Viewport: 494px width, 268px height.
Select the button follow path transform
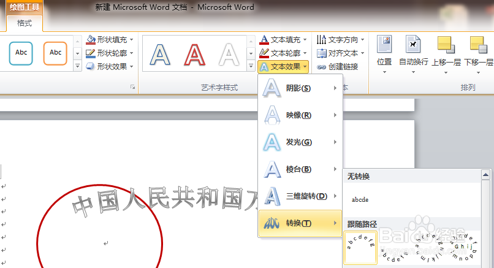tap(464, 248)
